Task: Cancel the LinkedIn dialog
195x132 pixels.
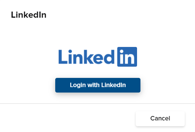Action: (x=160, y=119)
